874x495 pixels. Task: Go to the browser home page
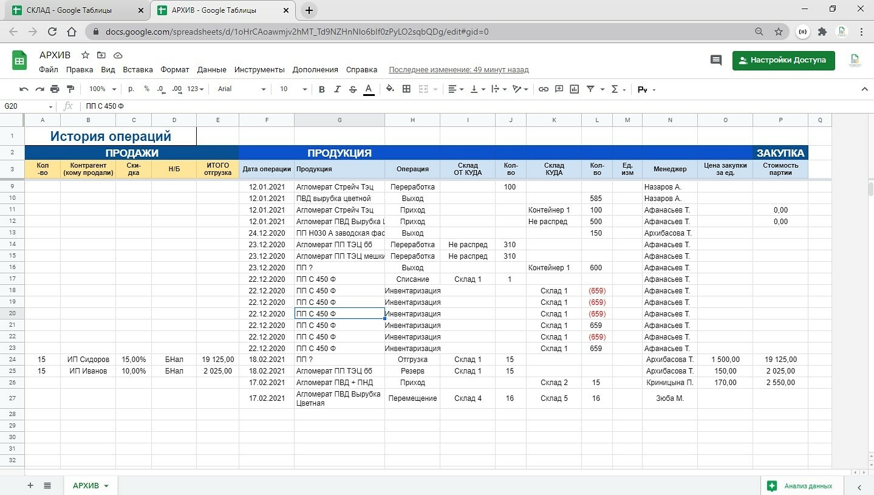click(72, 32)
